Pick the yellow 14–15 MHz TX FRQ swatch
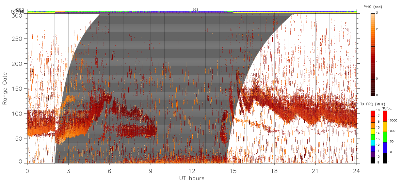 coord(373,131)
